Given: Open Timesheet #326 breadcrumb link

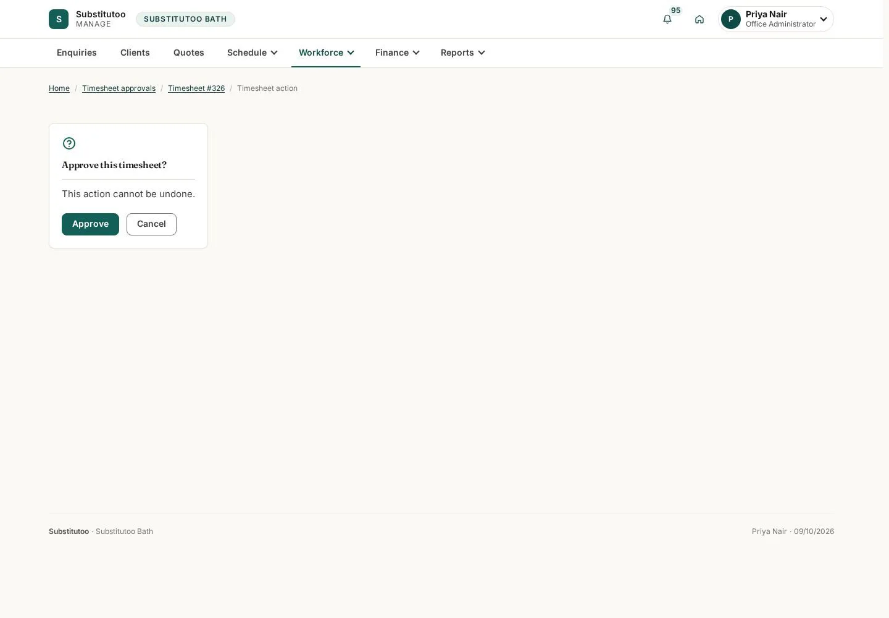Looking at the screenshot, I should click(196, 88).
